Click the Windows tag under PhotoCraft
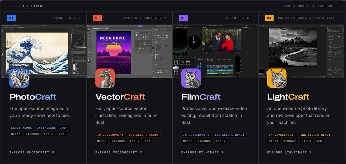Screen dimensions: 346x164 32,134
